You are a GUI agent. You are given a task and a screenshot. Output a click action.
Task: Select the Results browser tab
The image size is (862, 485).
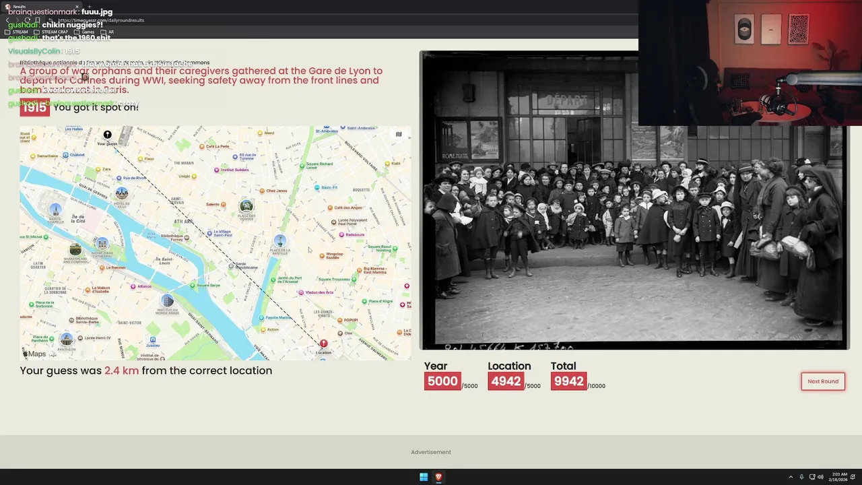pos(40,7)
